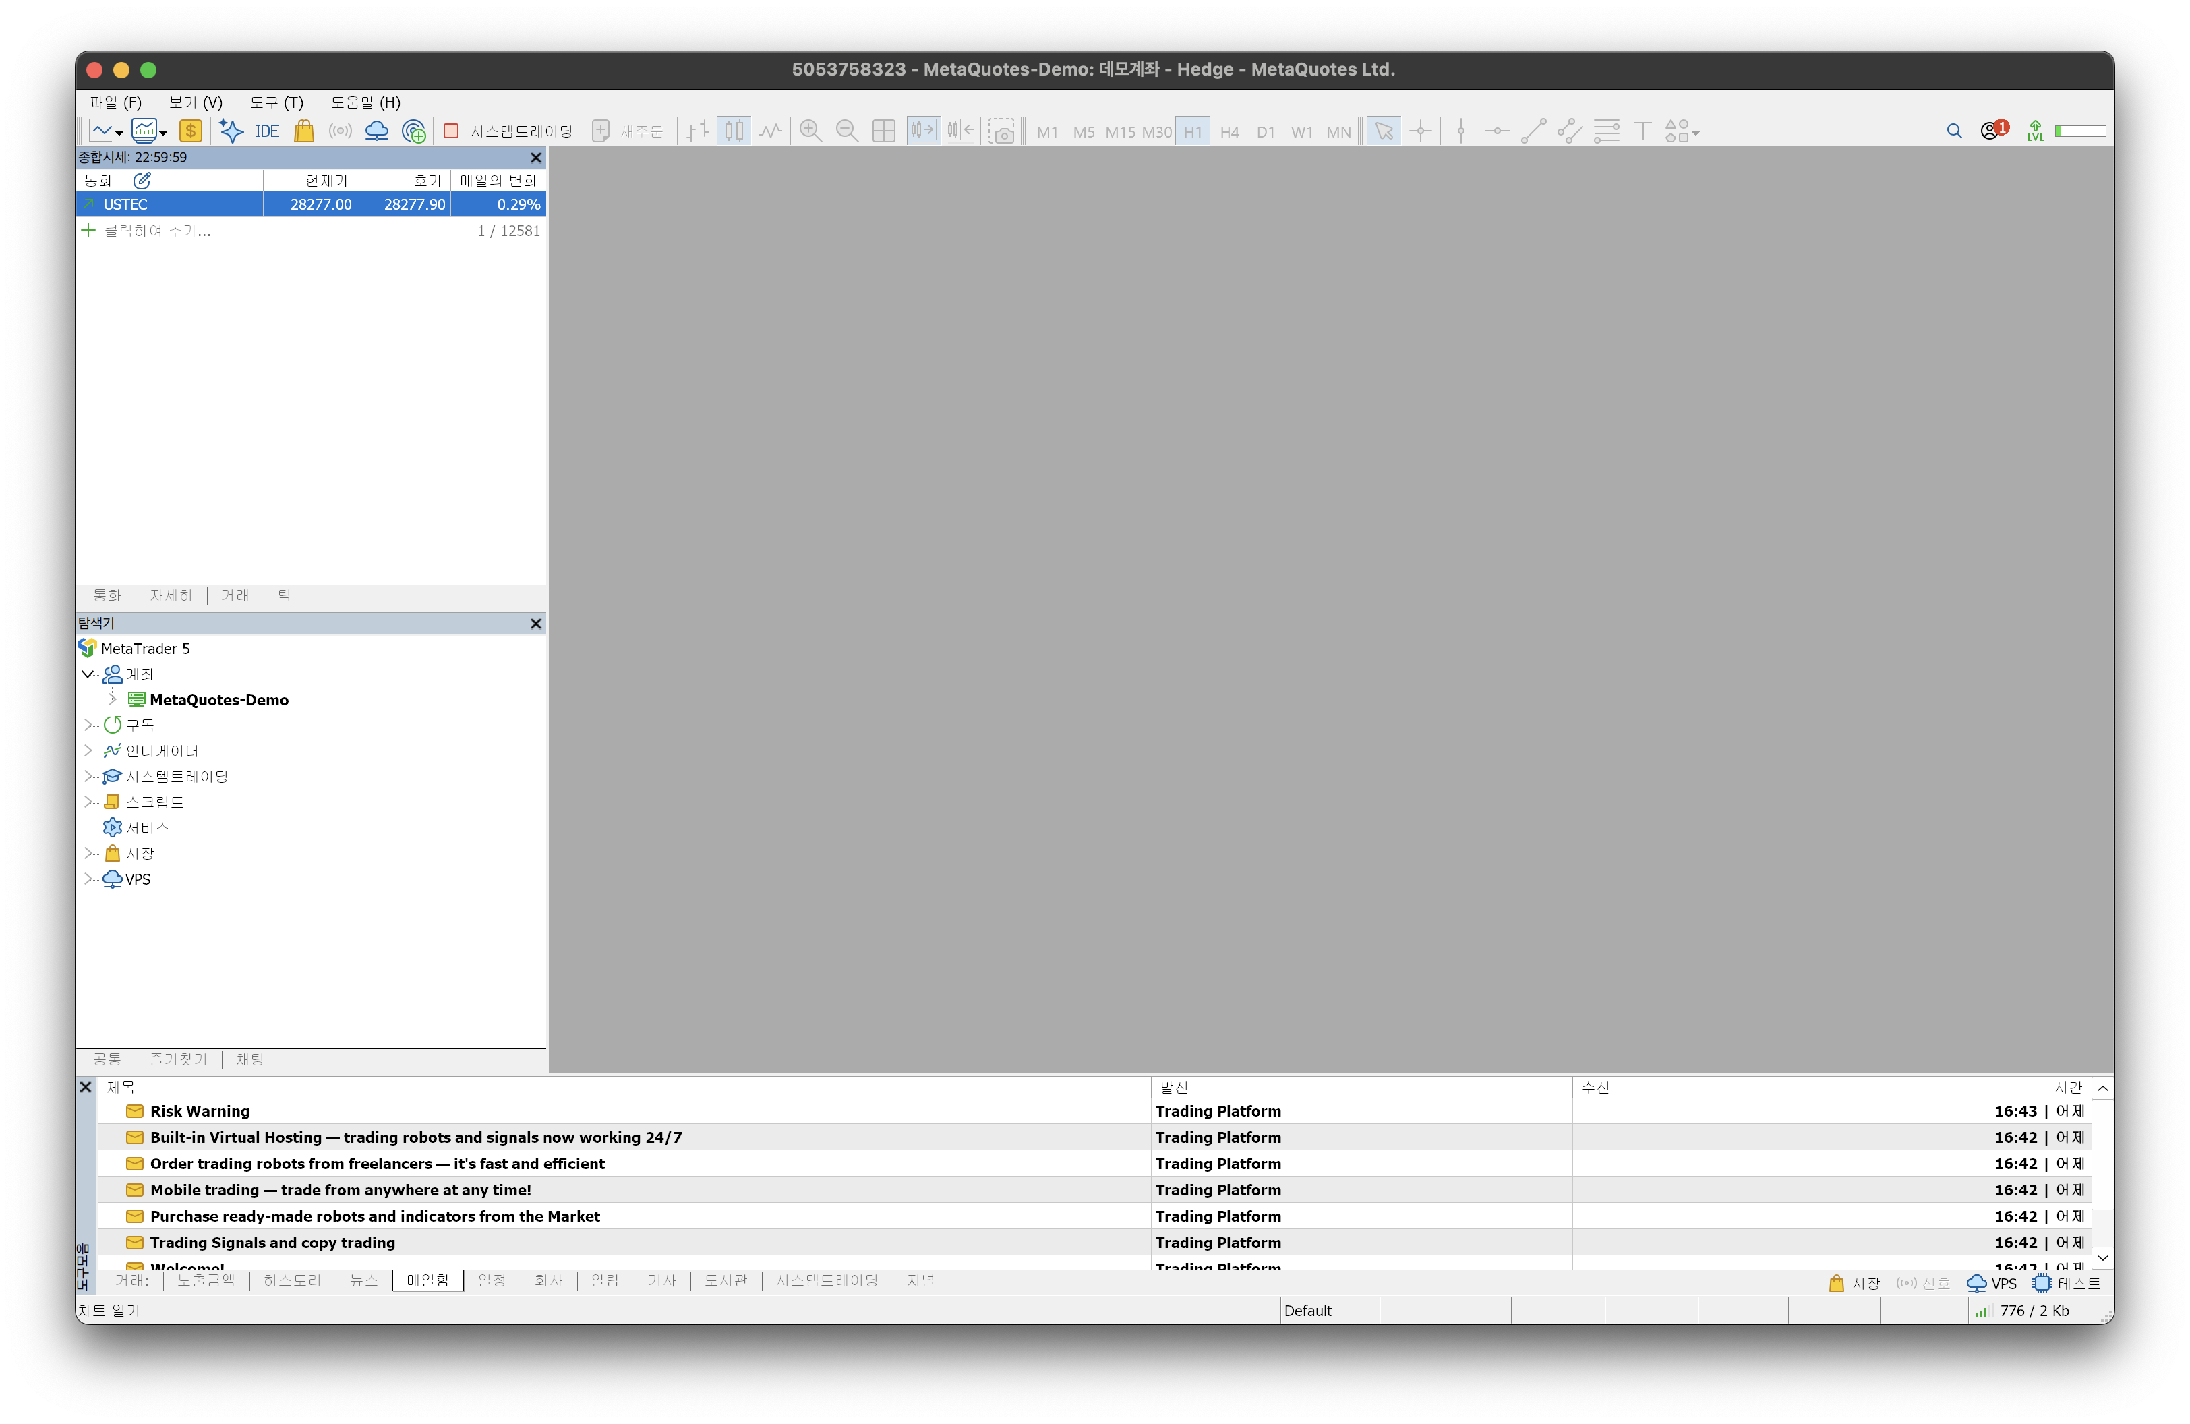This screenshot has width=2190, height=1424.
Task: Open the new chart dropdown arrow
Action: tap(119, 132)
